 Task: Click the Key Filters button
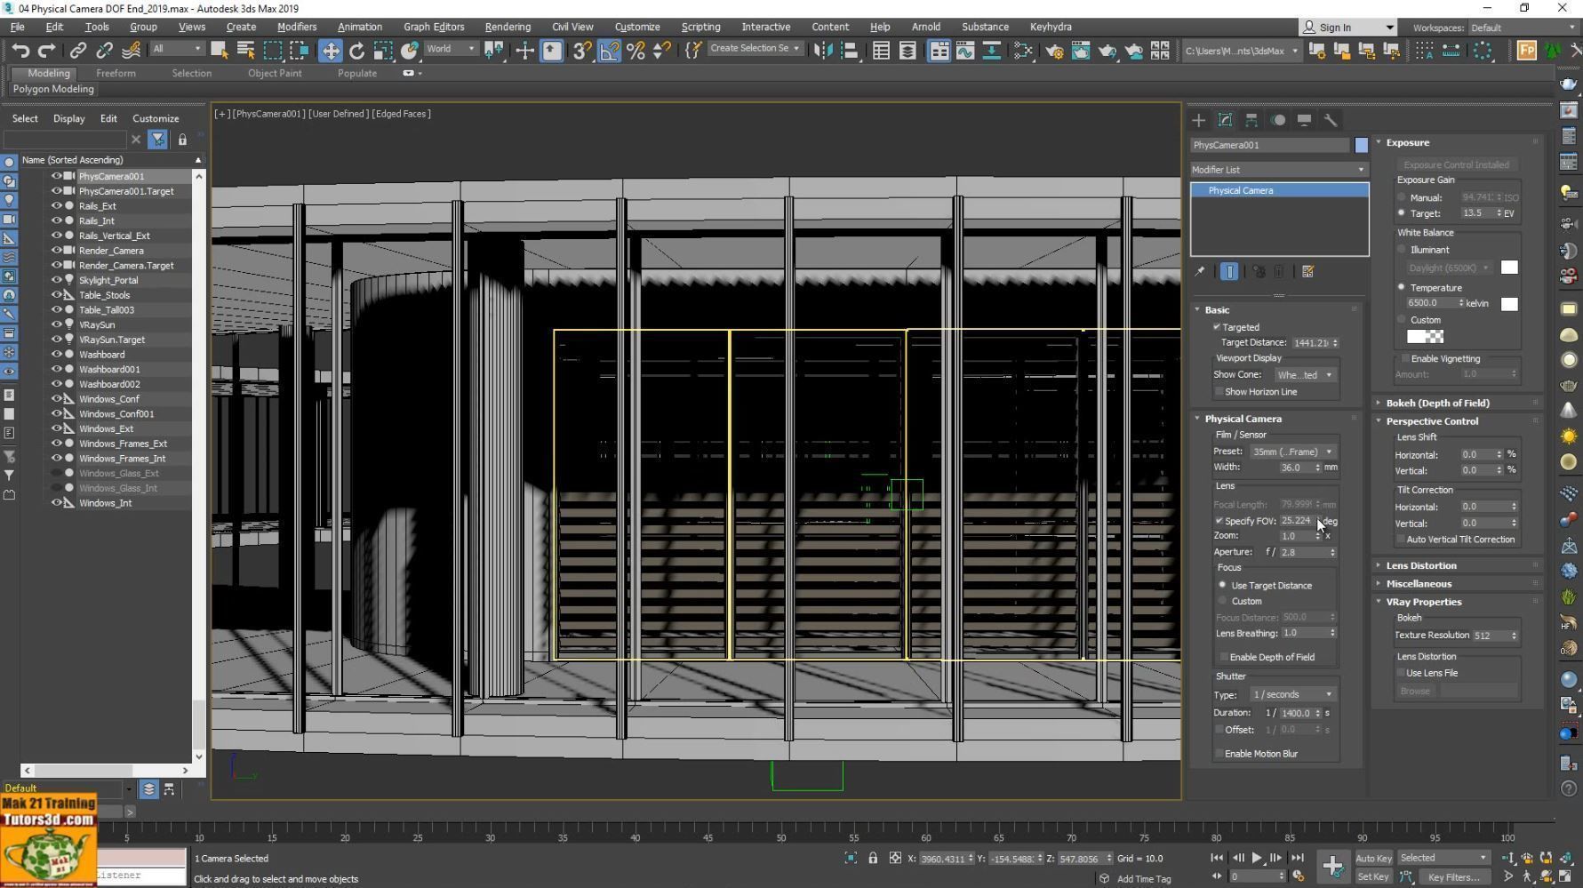1454,877
